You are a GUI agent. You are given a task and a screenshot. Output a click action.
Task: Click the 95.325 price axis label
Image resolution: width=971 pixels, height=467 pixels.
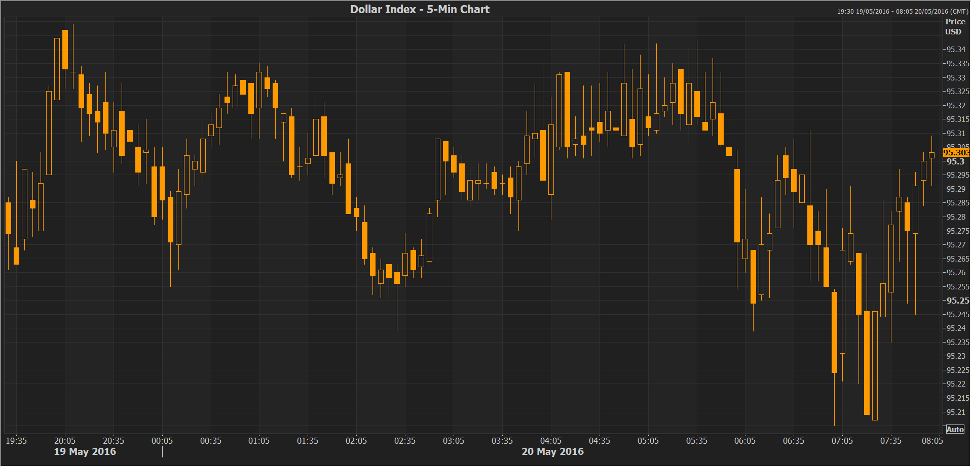click(958, 92)
